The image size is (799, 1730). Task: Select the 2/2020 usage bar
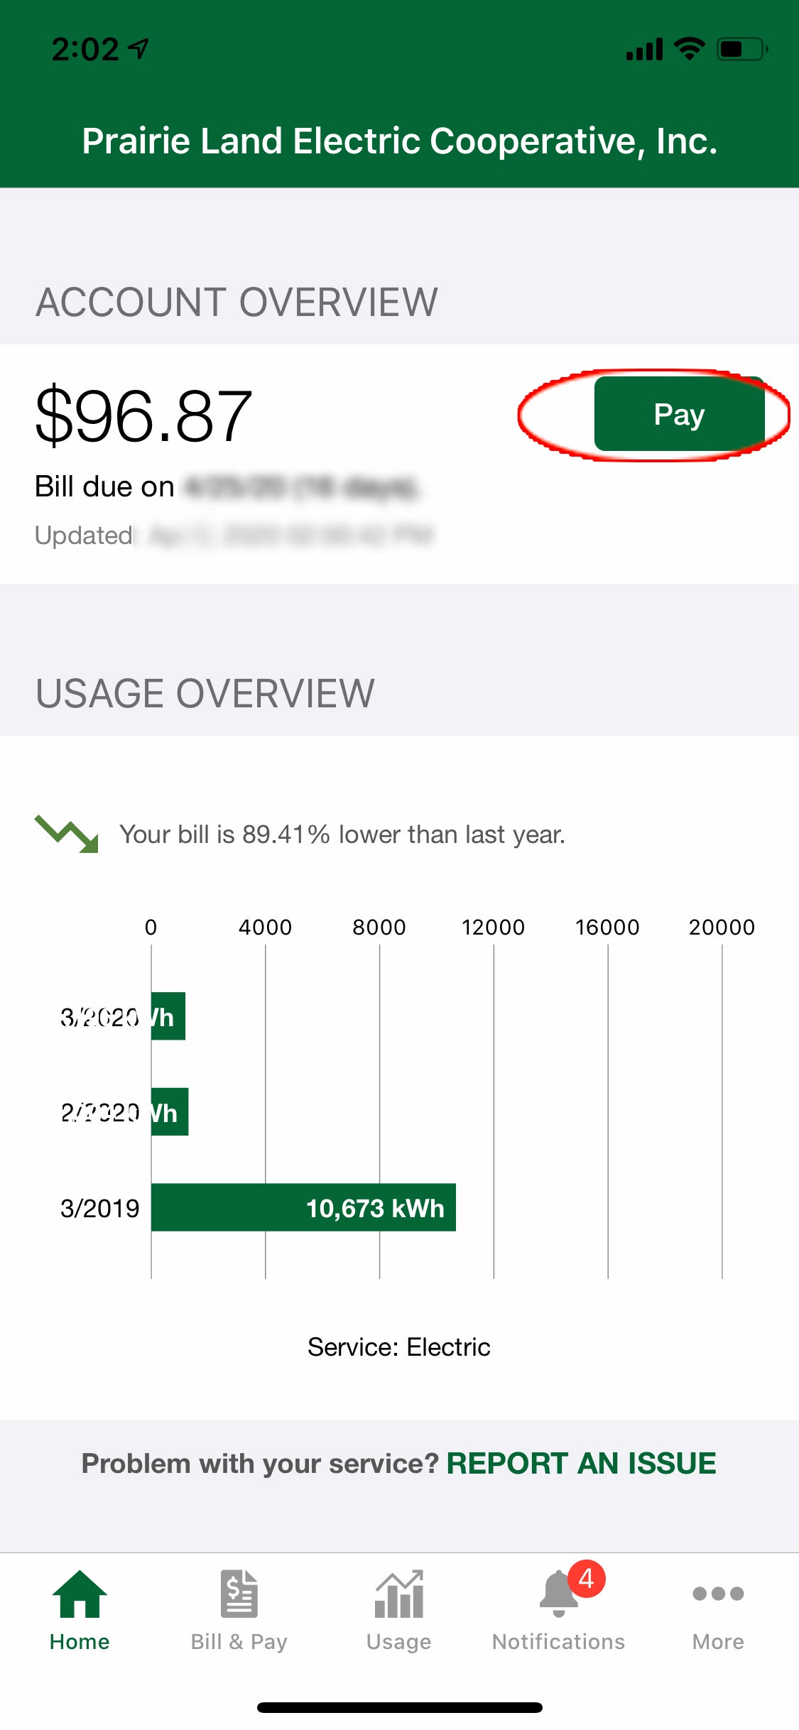(x=170, y=1111)
